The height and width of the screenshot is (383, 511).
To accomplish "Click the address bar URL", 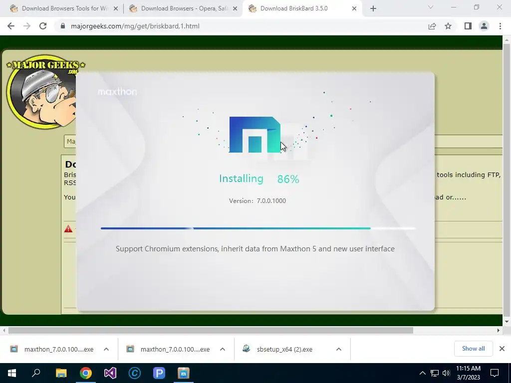I will [x=135, y=26].
